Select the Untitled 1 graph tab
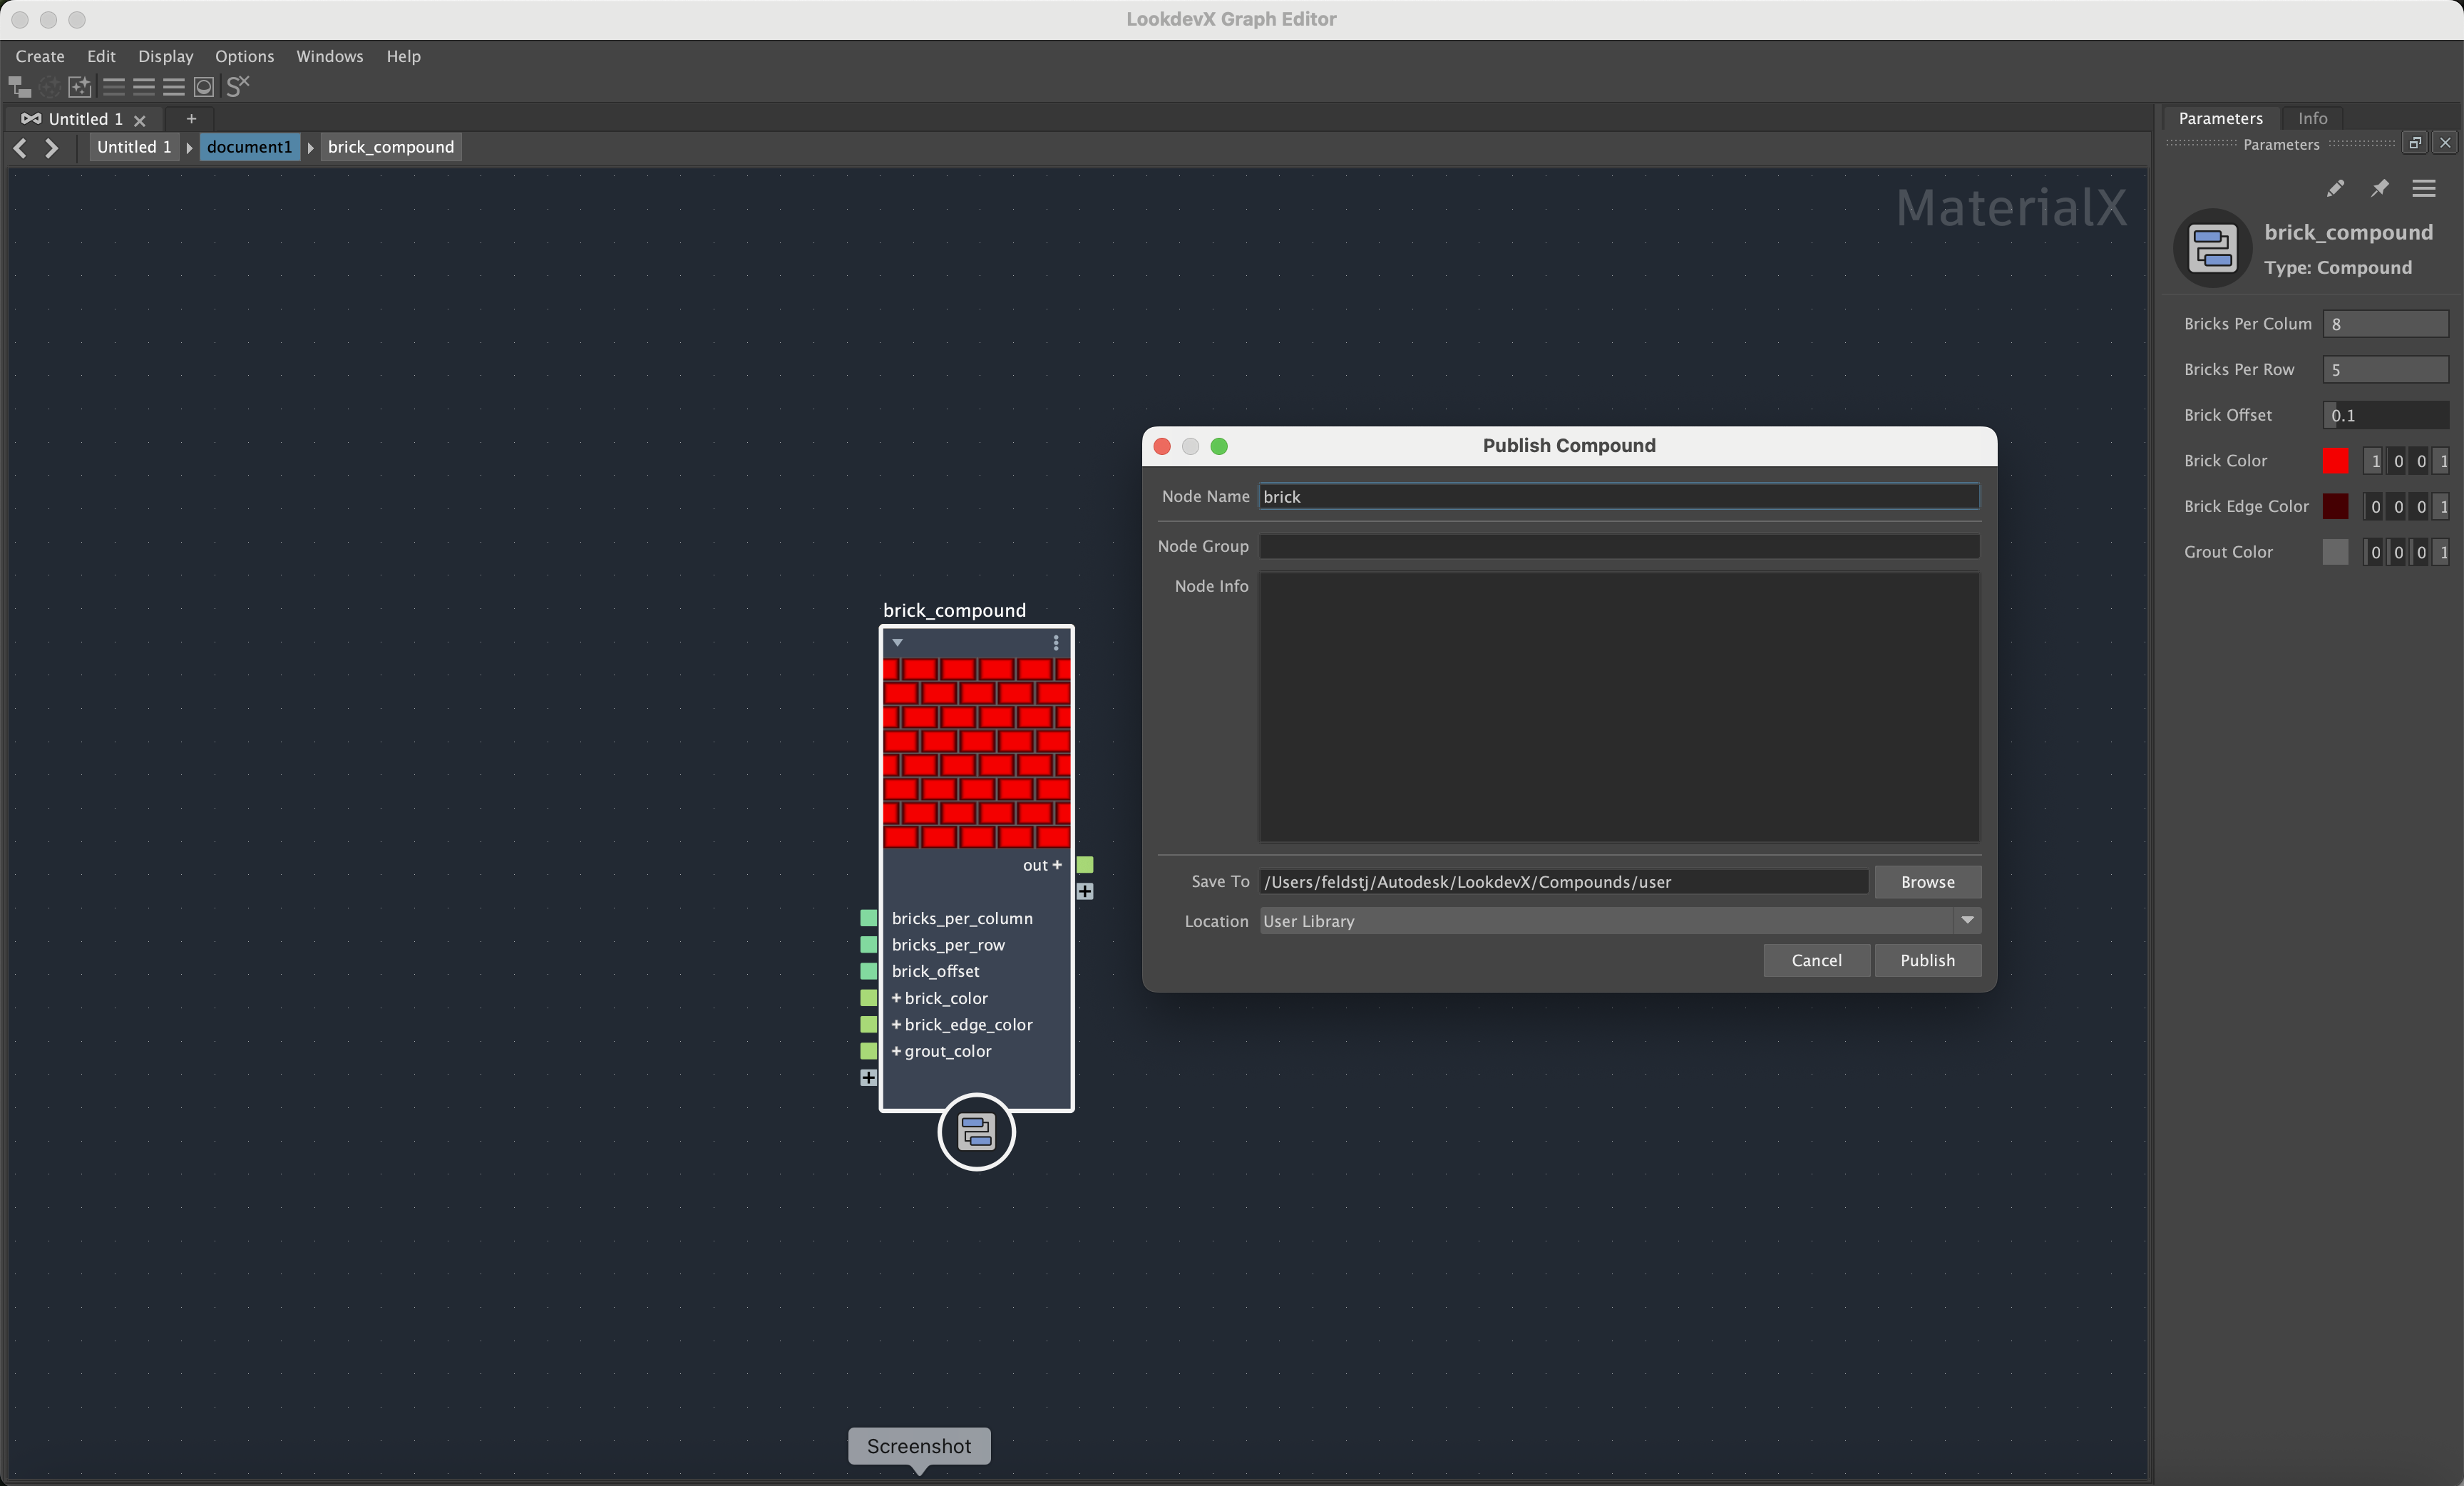 [x=85, y=119]
